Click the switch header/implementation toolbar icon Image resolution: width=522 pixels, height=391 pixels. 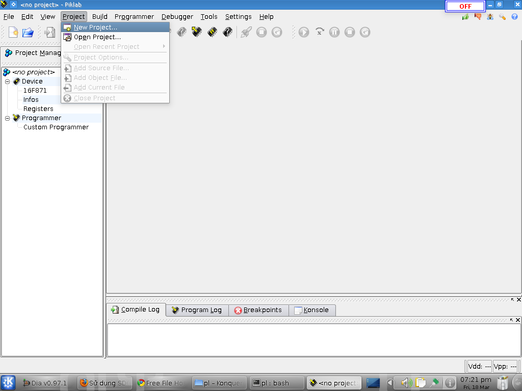pos(50,32)
